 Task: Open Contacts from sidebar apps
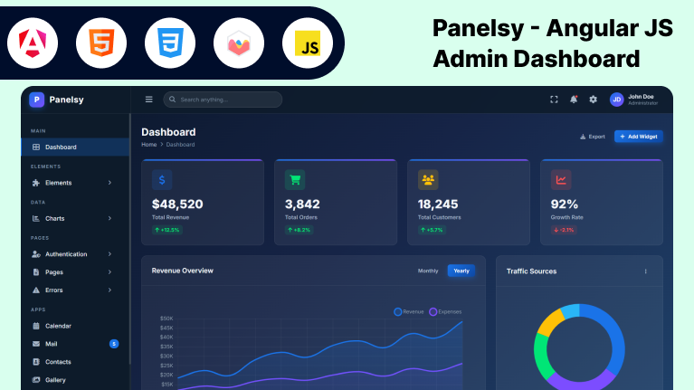(x=75, y=362)
